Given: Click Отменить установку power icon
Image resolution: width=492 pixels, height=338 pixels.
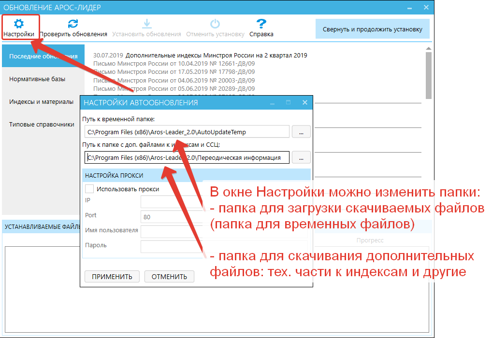Looking at the screenshot, I should pyautogui.click(x=215, y=24).
